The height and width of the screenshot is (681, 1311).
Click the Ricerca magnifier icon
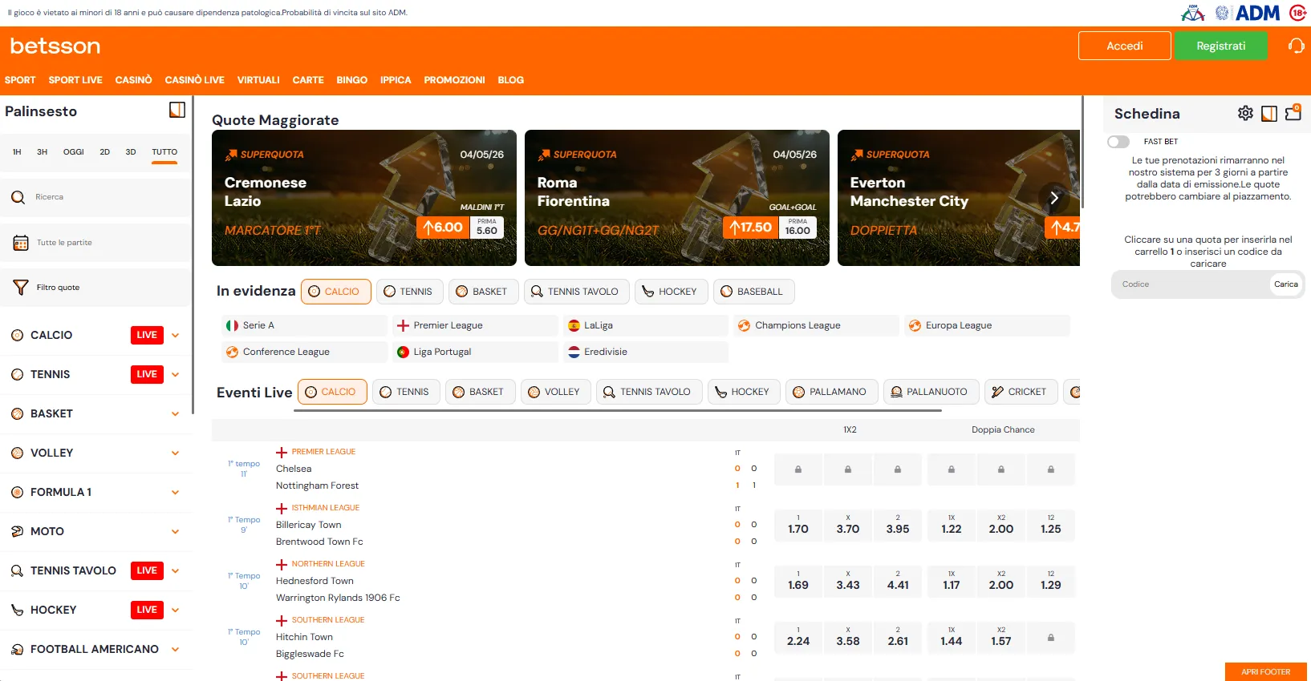(18, 197)
